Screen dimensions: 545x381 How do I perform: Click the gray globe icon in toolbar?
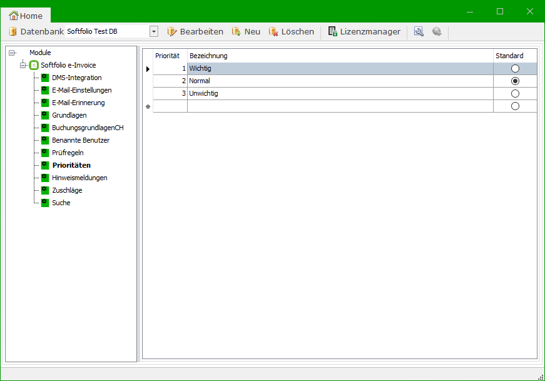coord(437,32)
